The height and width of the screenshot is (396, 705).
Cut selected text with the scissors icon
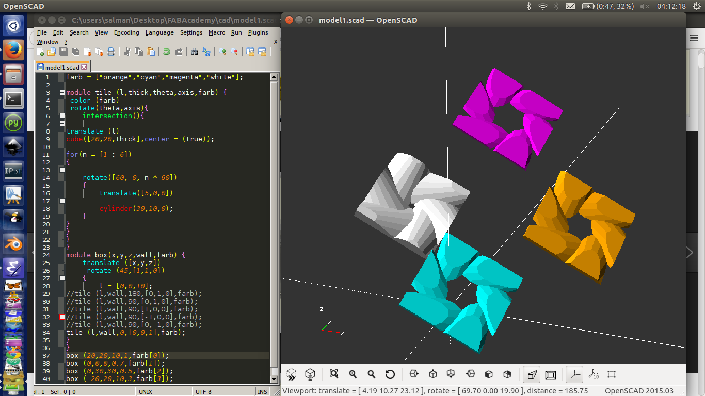[x=127, y=52]
